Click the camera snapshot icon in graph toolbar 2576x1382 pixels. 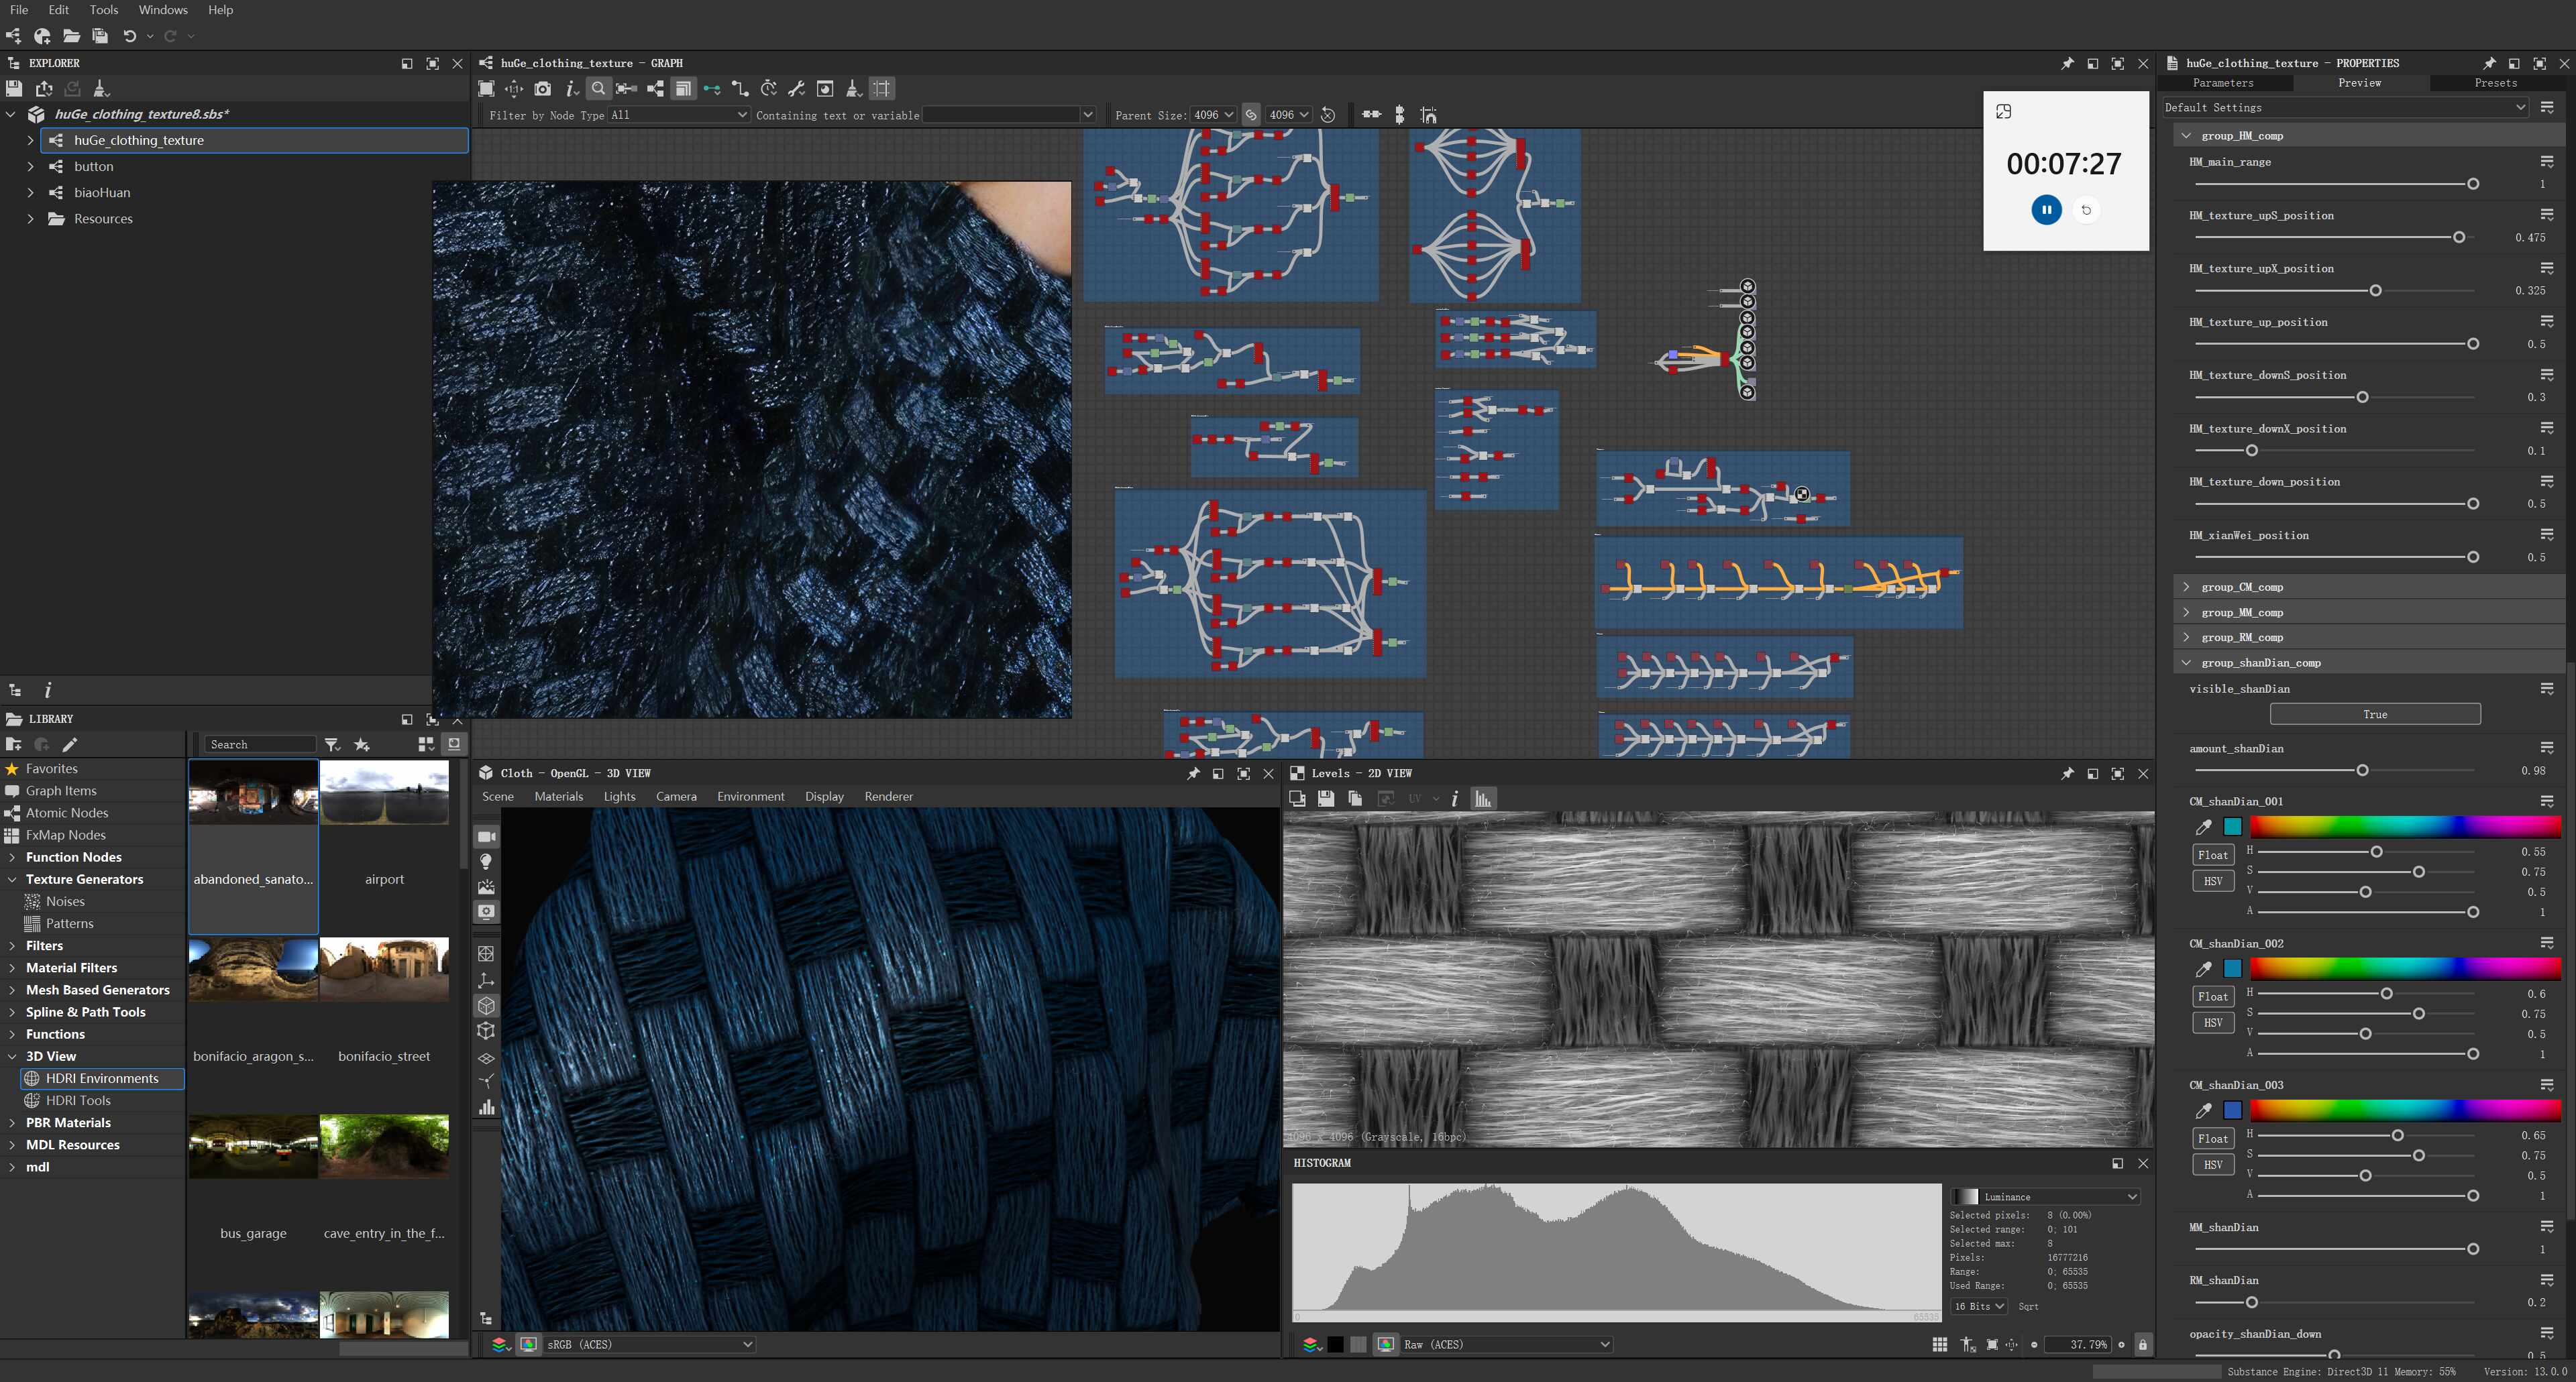(542, 89)
